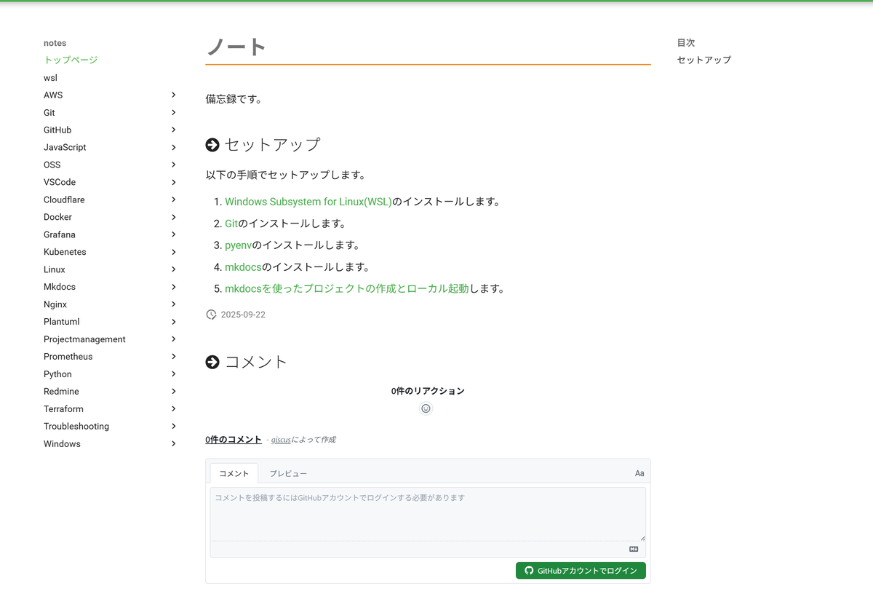The height and width of the screenshot is (589, 873).
Task: Follow the pyenv install link
Action: point(238,245)
